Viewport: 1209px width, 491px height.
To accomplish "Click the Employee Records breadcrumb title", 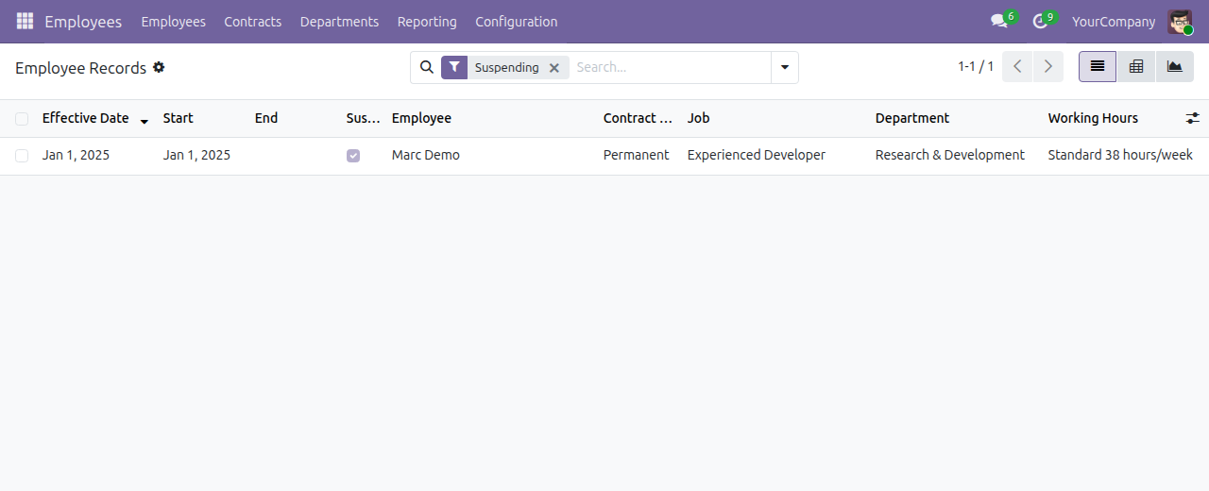I will tap(80, 68).
